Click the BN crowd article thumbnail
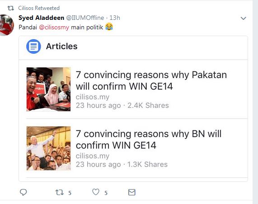This screenshot has height=204, width=258. point(48,148)
